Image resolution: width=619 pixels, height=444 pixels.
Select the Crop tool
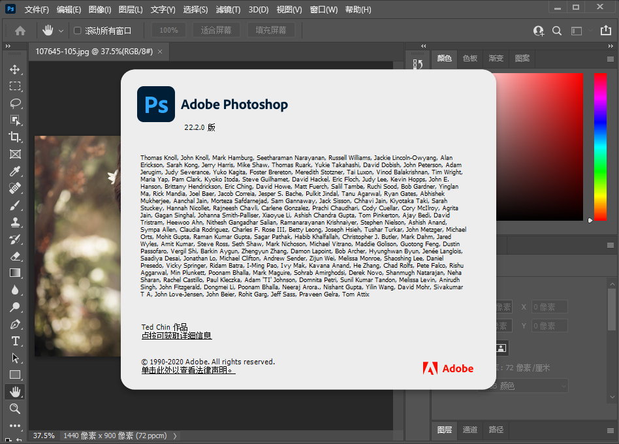coord(15,137)
